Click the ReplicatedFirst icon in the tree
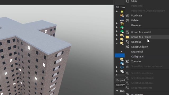Viewport: 169px width, 95px height. coord(122,23)
